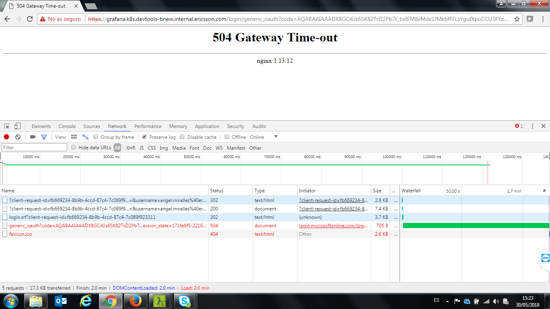Expand the network conditions arrow
This screenshot has height=309, width=550.
coord(275,137)
